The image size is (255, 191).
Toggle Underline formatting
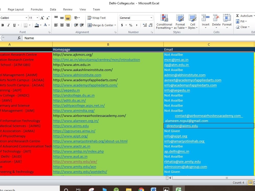pos(14,25)
